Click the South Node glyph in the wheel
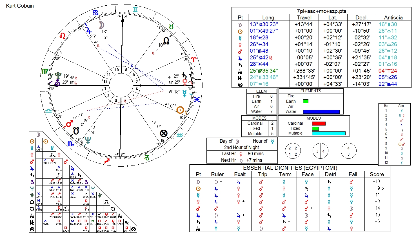Image resolution: width=416 pixels, height=235 pixels. [76, 131]
